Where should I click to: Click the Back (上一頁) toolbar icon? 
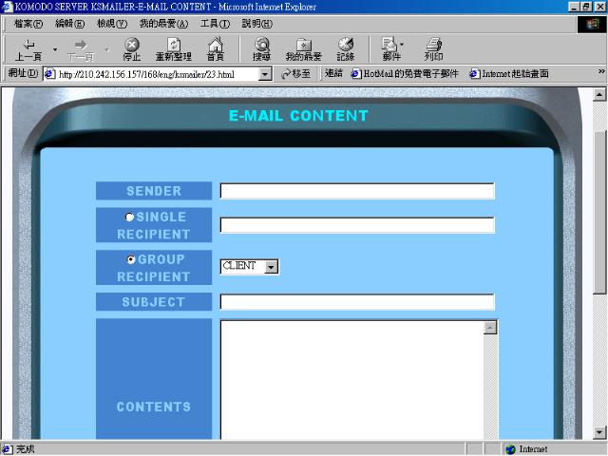(28, 48)
